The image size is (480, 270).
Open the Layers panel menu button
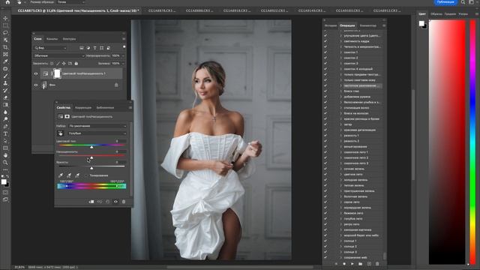point(124,39)
